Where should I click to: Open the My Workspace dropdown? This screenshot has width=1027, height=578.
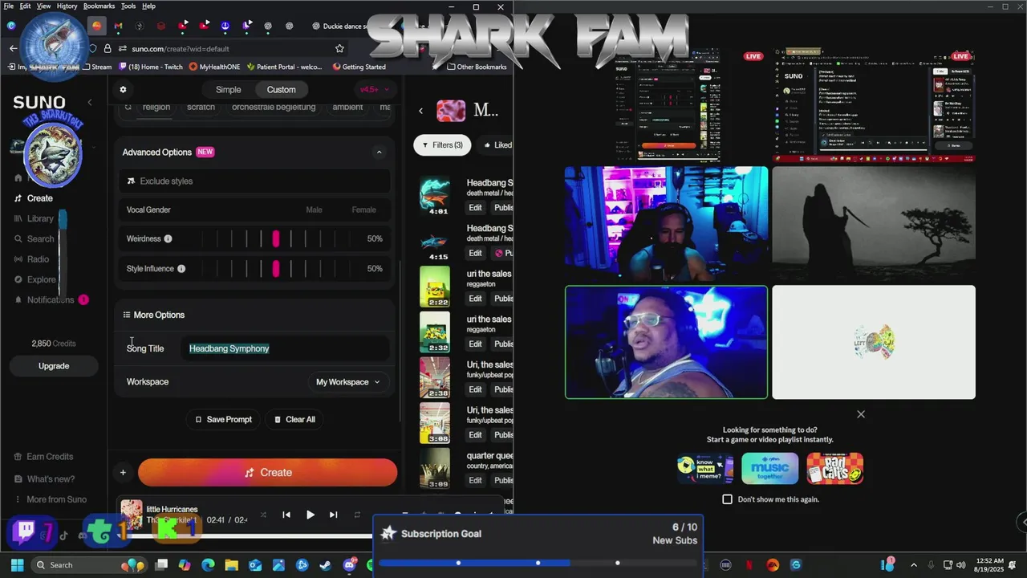348,382
